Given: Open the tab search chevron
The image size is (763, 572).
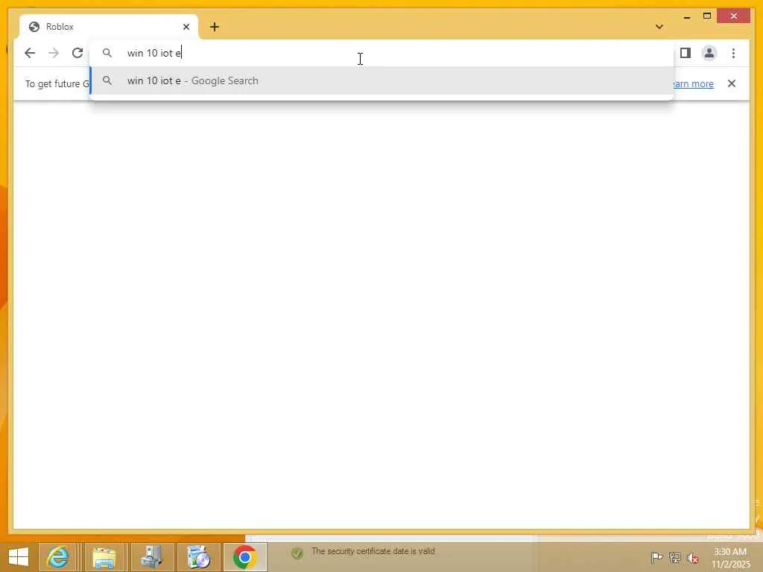Looking at the screenshot, I should pyautogui.click(x=659, y=27).
